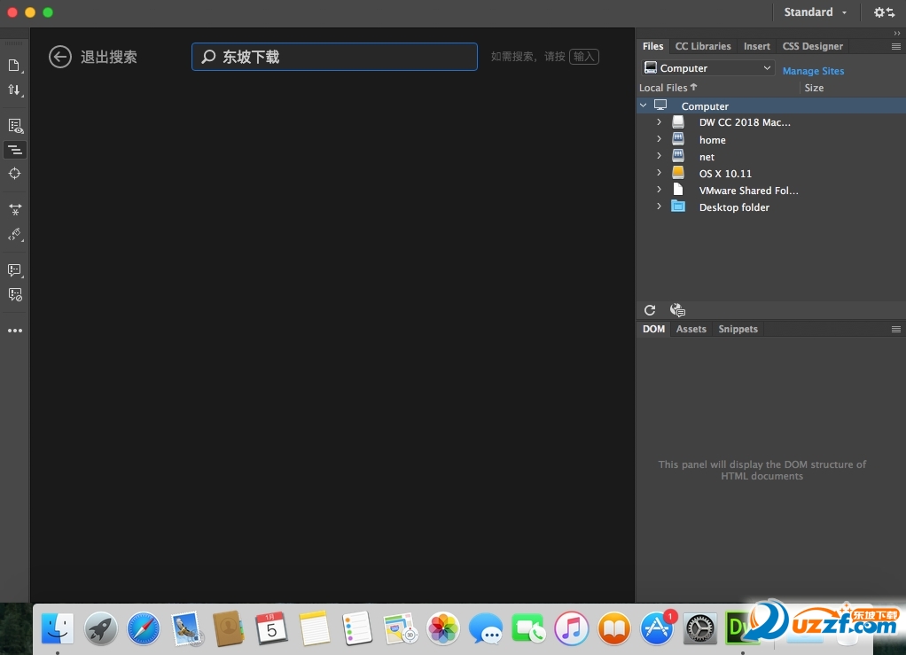This screenshot has width=906, height=655.
Task: Select the home row in Files
Action: [x=770, y=140]
